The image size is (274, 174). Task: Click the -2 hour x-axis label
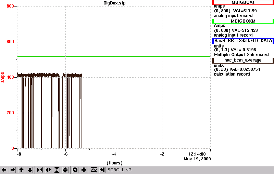[162, 154]
